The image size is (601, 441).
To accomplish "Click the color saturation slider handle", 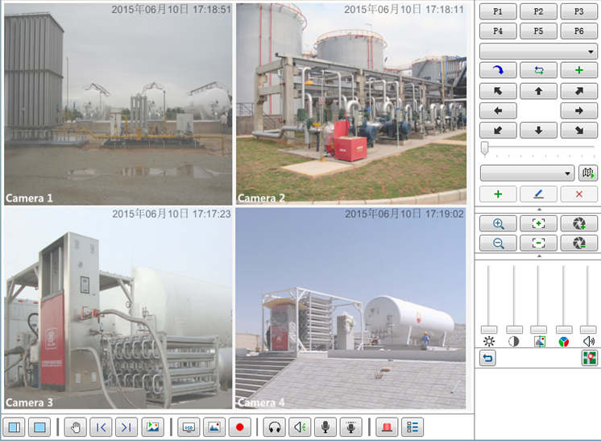I will 564,330.
